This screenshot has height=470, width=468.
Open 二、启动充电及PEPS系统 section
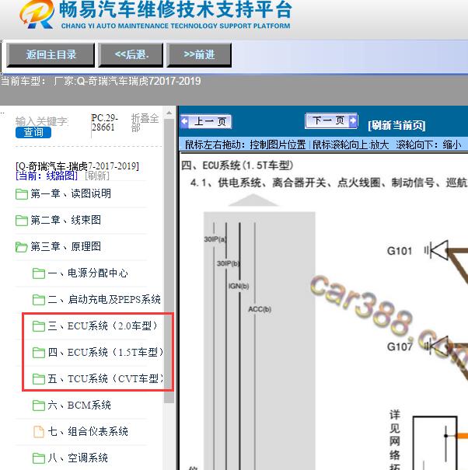tap(104, 299)
